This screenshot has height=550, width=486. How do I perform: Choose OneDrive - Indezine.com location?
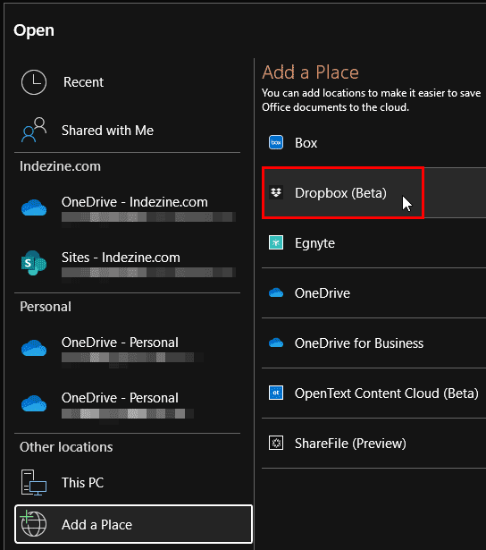tap(127, 208)
